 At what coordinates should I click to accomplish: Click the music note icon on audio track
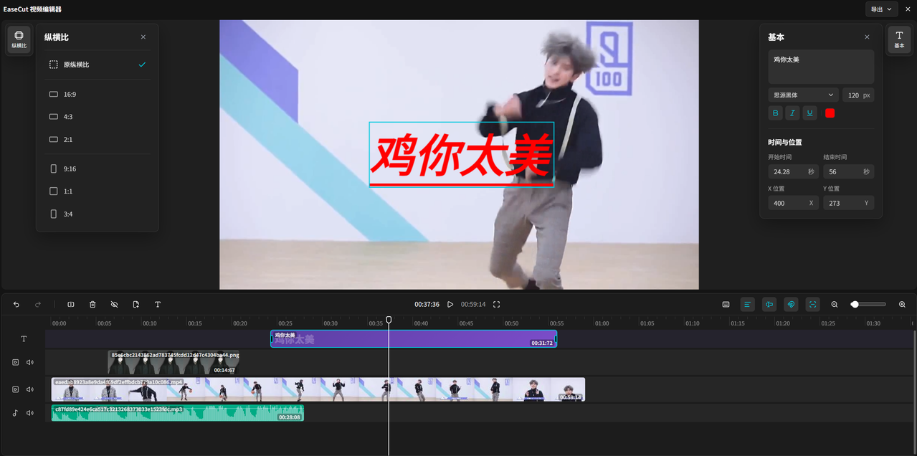pyautogui.click(x=15, y=413)
